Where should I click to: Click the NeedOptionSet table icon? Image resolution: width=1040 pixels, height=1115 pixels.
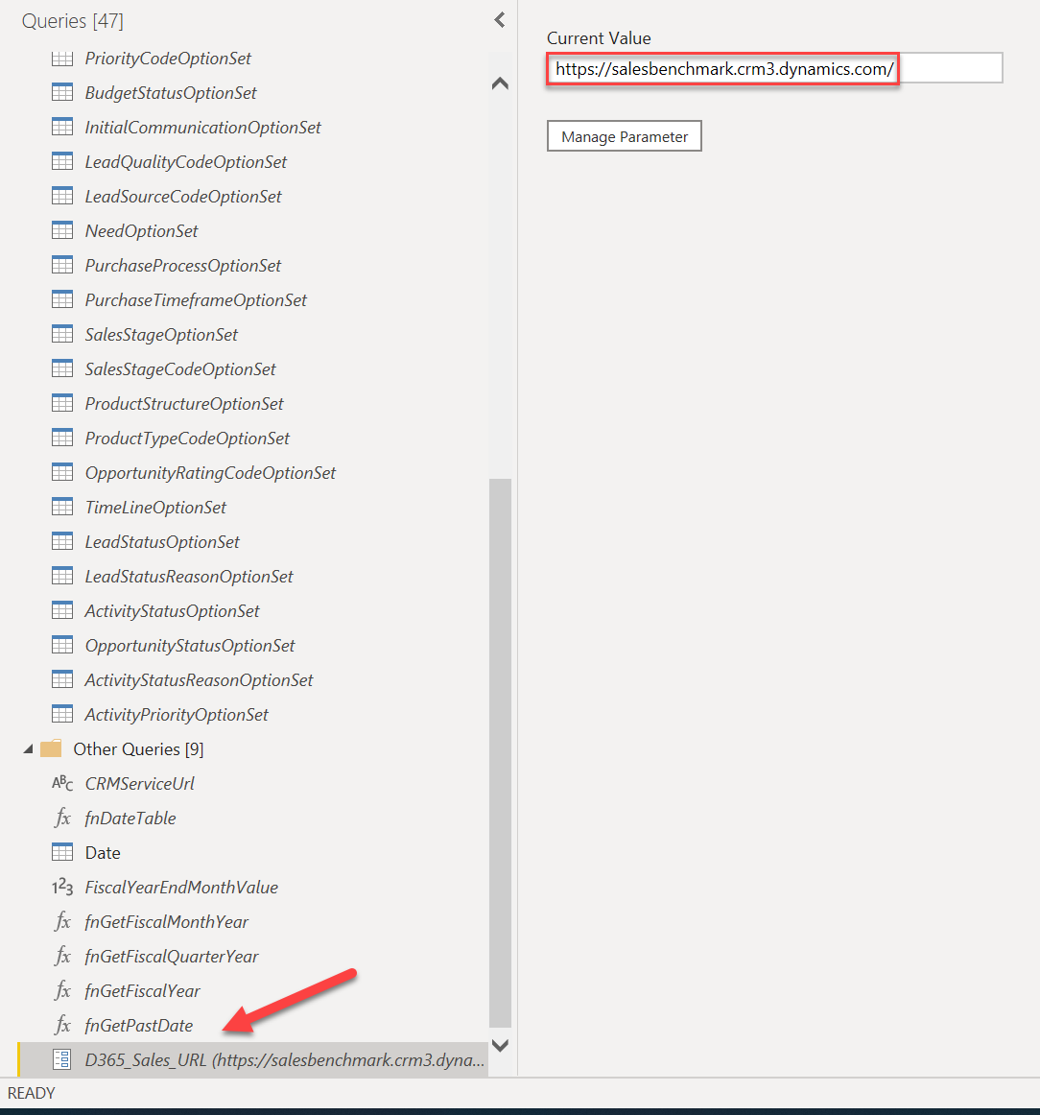61,231
